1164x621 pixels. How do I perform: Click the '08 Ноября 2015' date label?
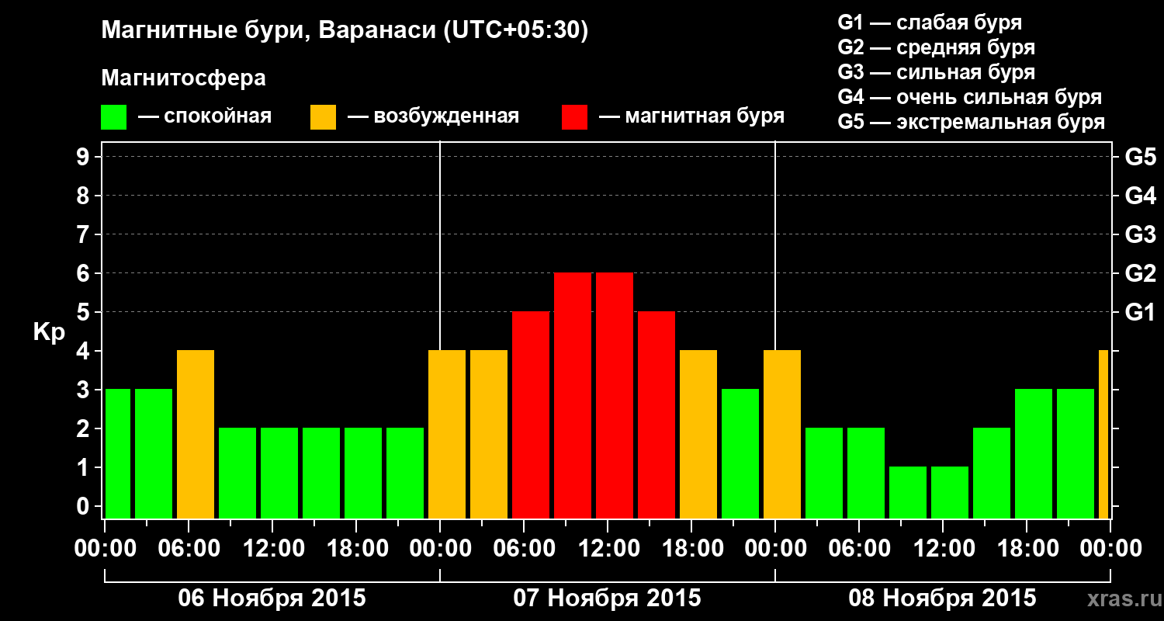tap(942, 598)
